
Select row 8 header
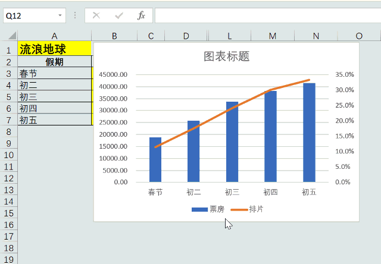click(9, 132)
